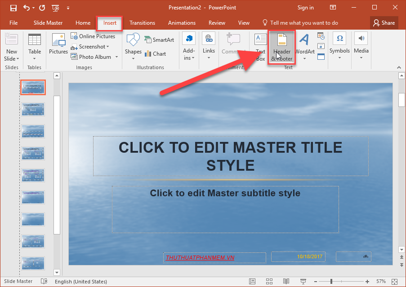The width and height of the screenshot is (406, 287).
Task: Click the THUTHUATPHANMEM.VN footer text
Action: point(200,257)
